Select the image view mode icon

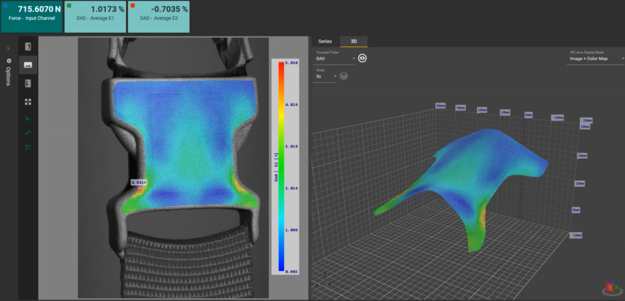point(28,65)
